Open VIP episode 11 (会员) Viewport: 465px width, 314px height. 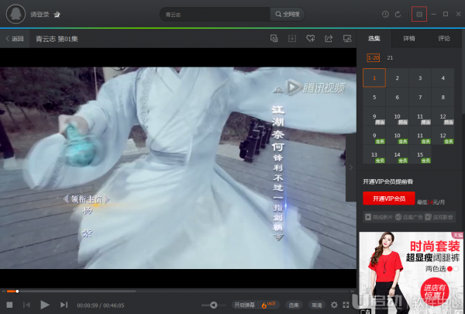[x=420, y=136]
